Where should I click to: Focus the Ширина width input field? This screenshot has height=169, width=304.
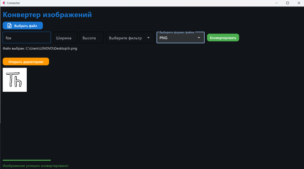pos(65,38)
